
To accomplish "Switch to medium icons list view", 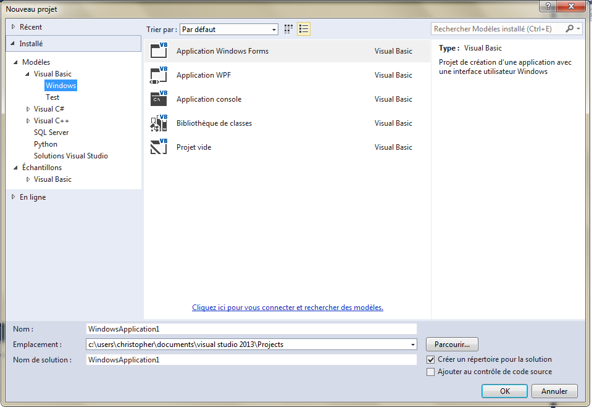I will click(304, 29).
